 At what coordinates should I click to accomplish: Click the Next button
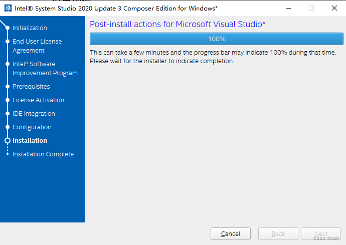320,233
